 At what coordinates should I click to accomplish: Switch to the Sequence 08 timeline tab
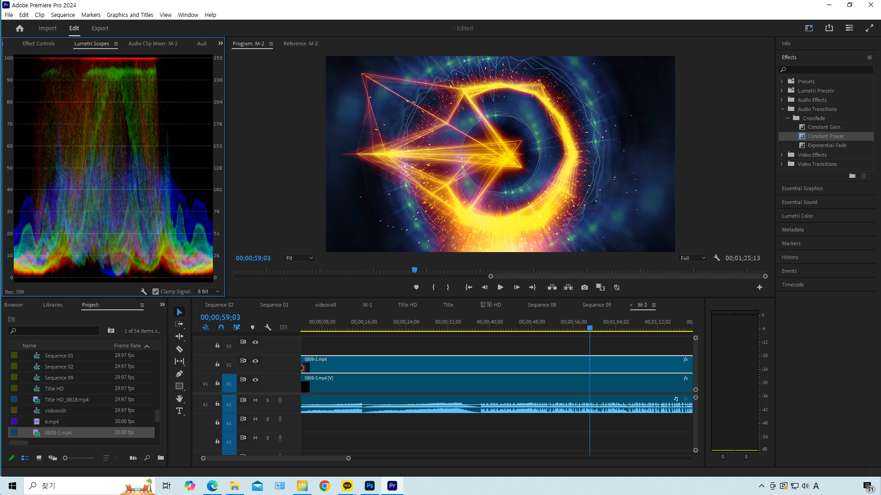tap(541, 305)
